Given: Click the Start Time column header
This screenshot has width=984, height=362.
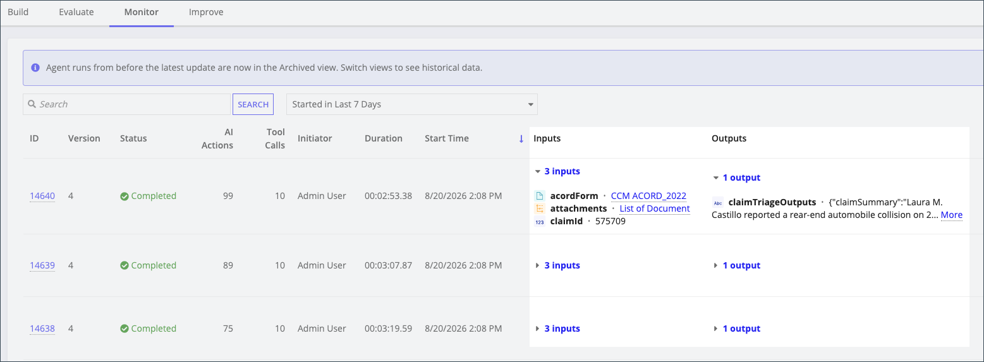Looking at the screenshot, I should click(447, 138).
